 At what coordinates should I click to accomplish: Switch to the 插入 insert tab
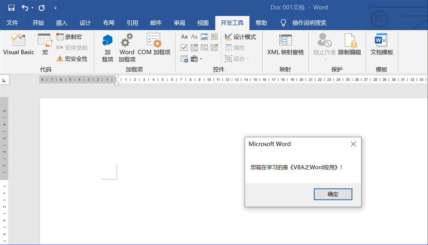click(62, 23)
